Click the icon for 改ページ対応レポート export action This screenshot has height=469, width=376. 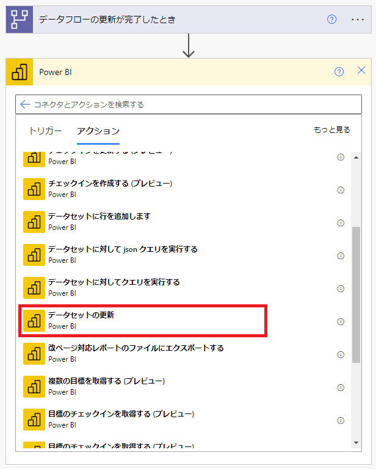click(x=34, y=354)
